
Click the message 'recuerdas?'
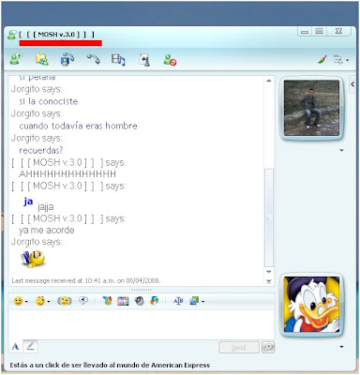pos(41,150)
